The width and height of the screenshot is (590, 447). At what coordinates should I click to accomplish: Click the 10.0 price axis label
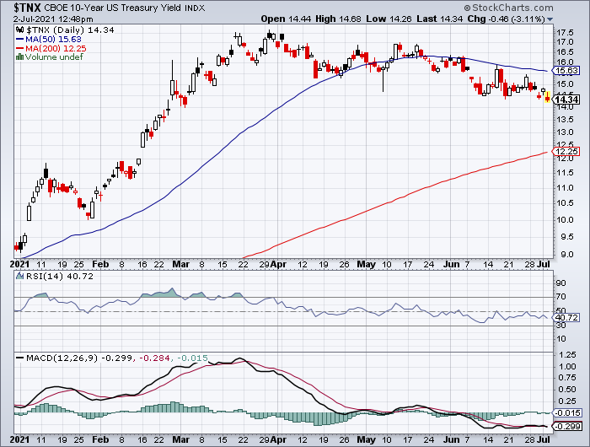tap(565, 219)
